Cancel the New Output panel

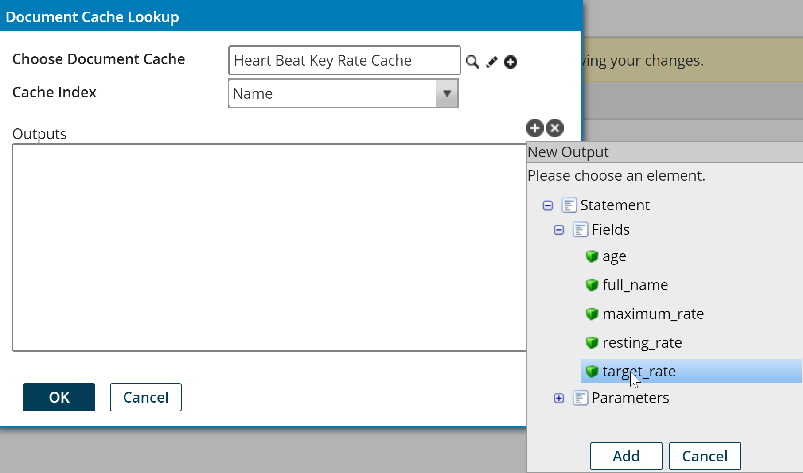[704, 456]
